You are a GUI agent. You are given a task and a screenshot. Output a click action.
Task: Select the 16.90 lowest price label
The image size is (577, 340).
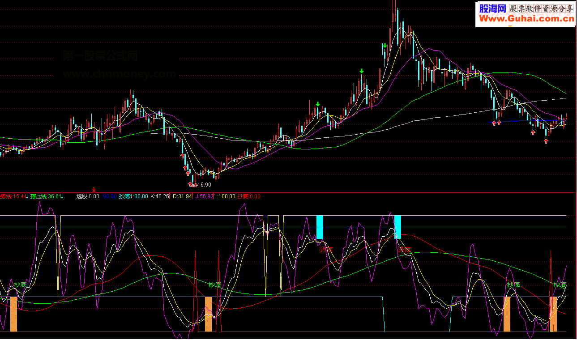pyautogui.click(x=204, y=184)
